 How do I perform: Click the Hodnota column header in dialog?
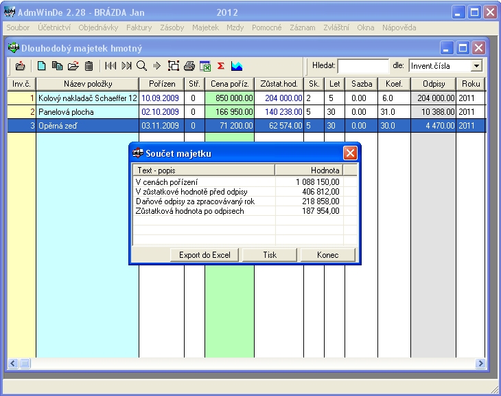(309, 170)
